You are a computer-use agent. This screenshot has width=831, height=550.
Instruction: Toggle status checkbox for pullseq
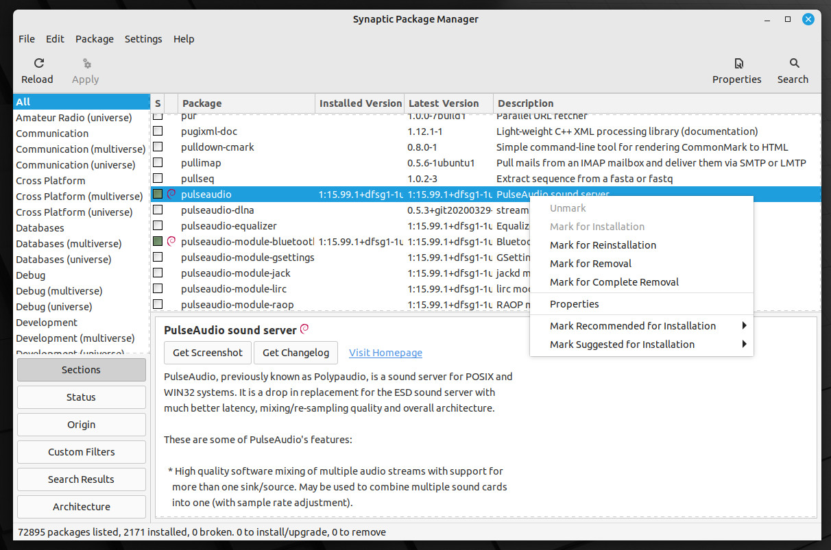158,178
